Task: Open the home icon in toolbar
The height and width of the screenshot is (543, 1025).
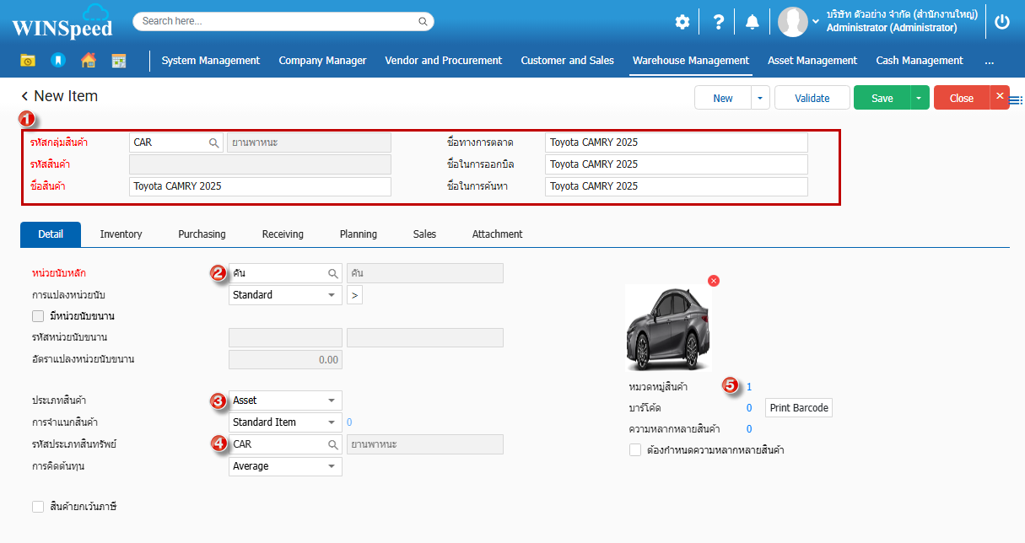Action: coord(88,61)
